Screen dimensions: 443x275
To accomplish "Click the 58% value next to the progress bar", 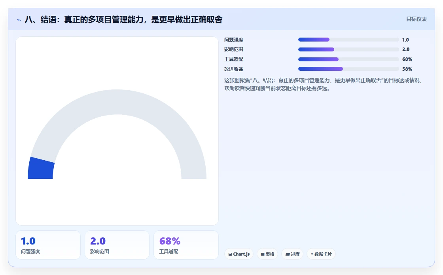I will tap(407, 69).
